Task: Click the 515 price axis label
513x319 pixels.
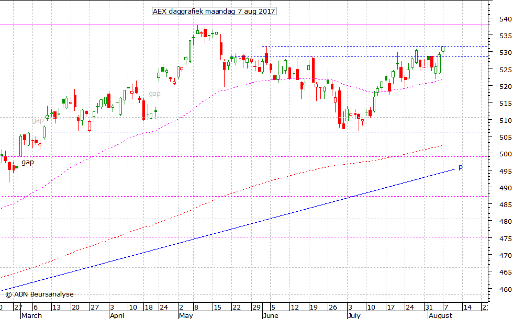Action: click(x=506, y=104)
